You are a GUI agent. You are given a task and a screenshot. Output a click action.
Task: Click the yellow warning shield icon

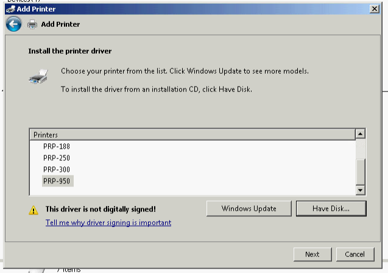34,210
